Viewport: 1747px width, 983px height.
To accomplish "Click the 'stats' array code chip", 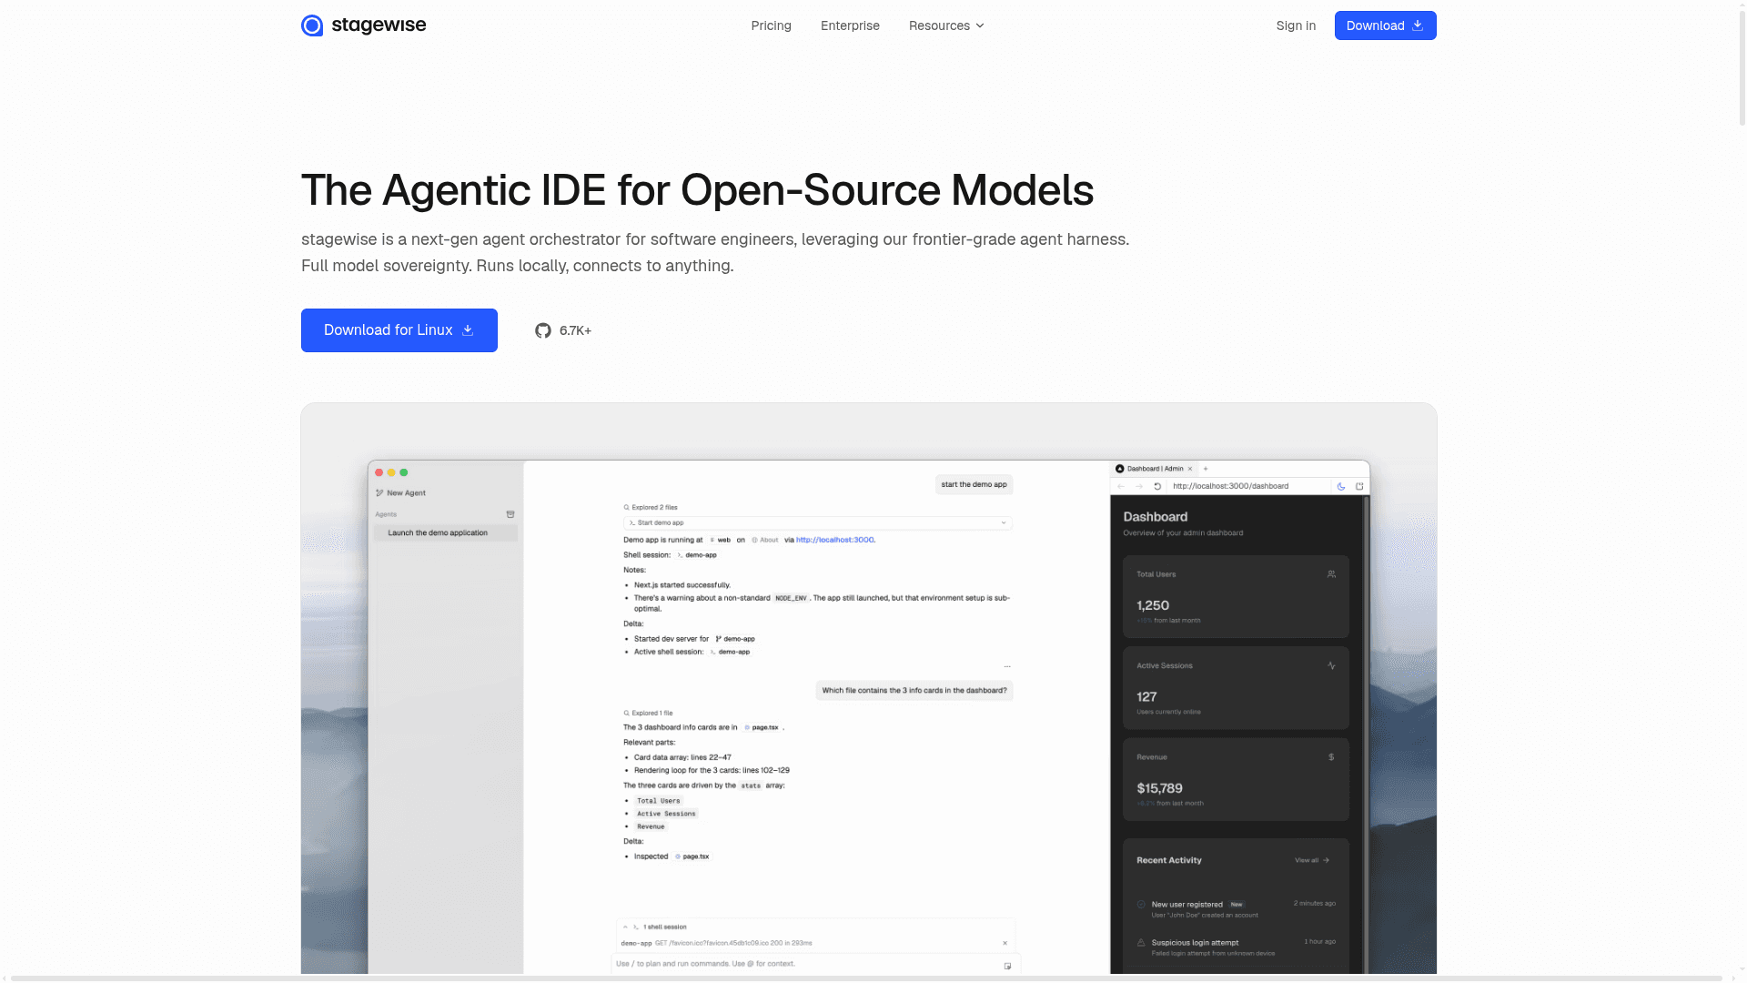I will tap(751, 785).
